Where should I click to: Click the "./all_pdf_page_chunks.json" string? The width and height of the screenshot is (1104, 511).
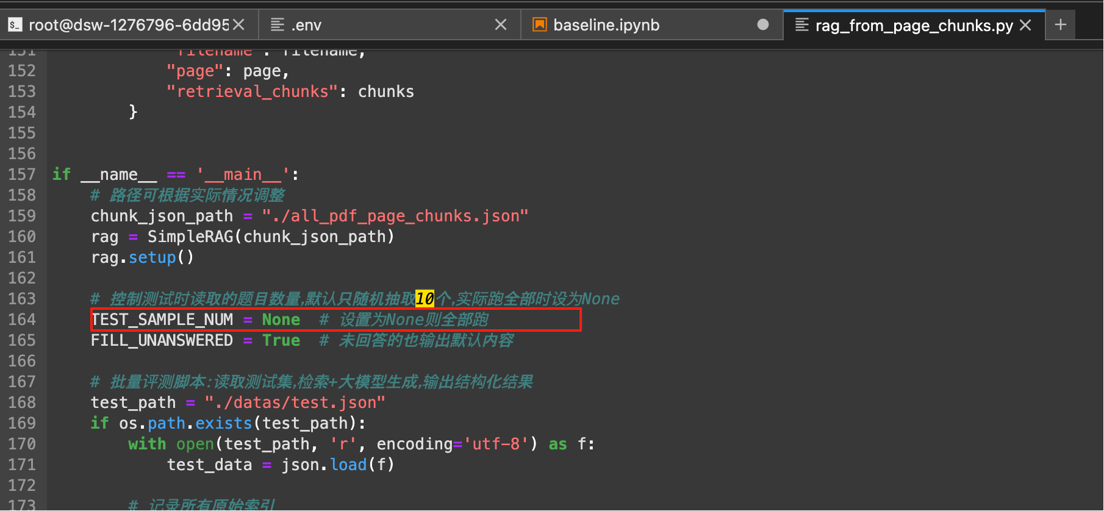[395, 216]
